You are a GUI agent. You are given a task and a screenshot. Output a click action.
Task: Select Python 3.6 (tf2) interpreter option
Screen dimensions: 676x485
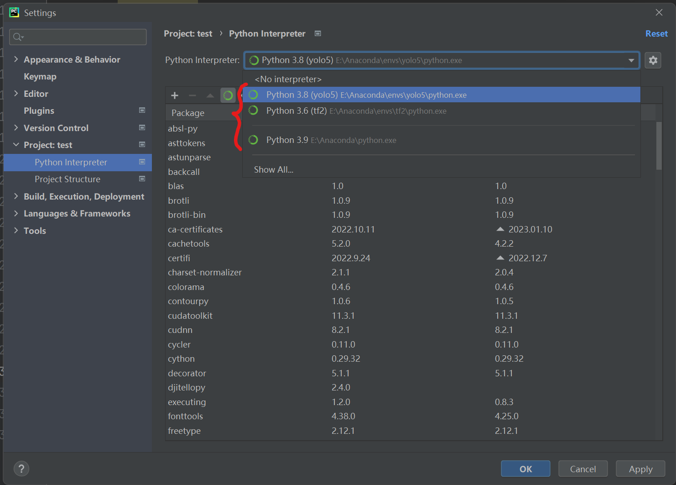442,111
